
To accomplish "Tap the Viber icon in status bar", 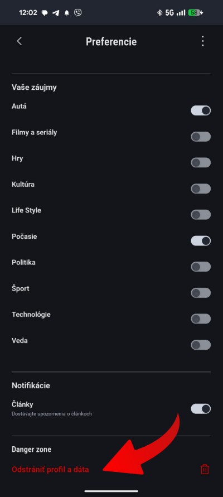I will point(77,13).
